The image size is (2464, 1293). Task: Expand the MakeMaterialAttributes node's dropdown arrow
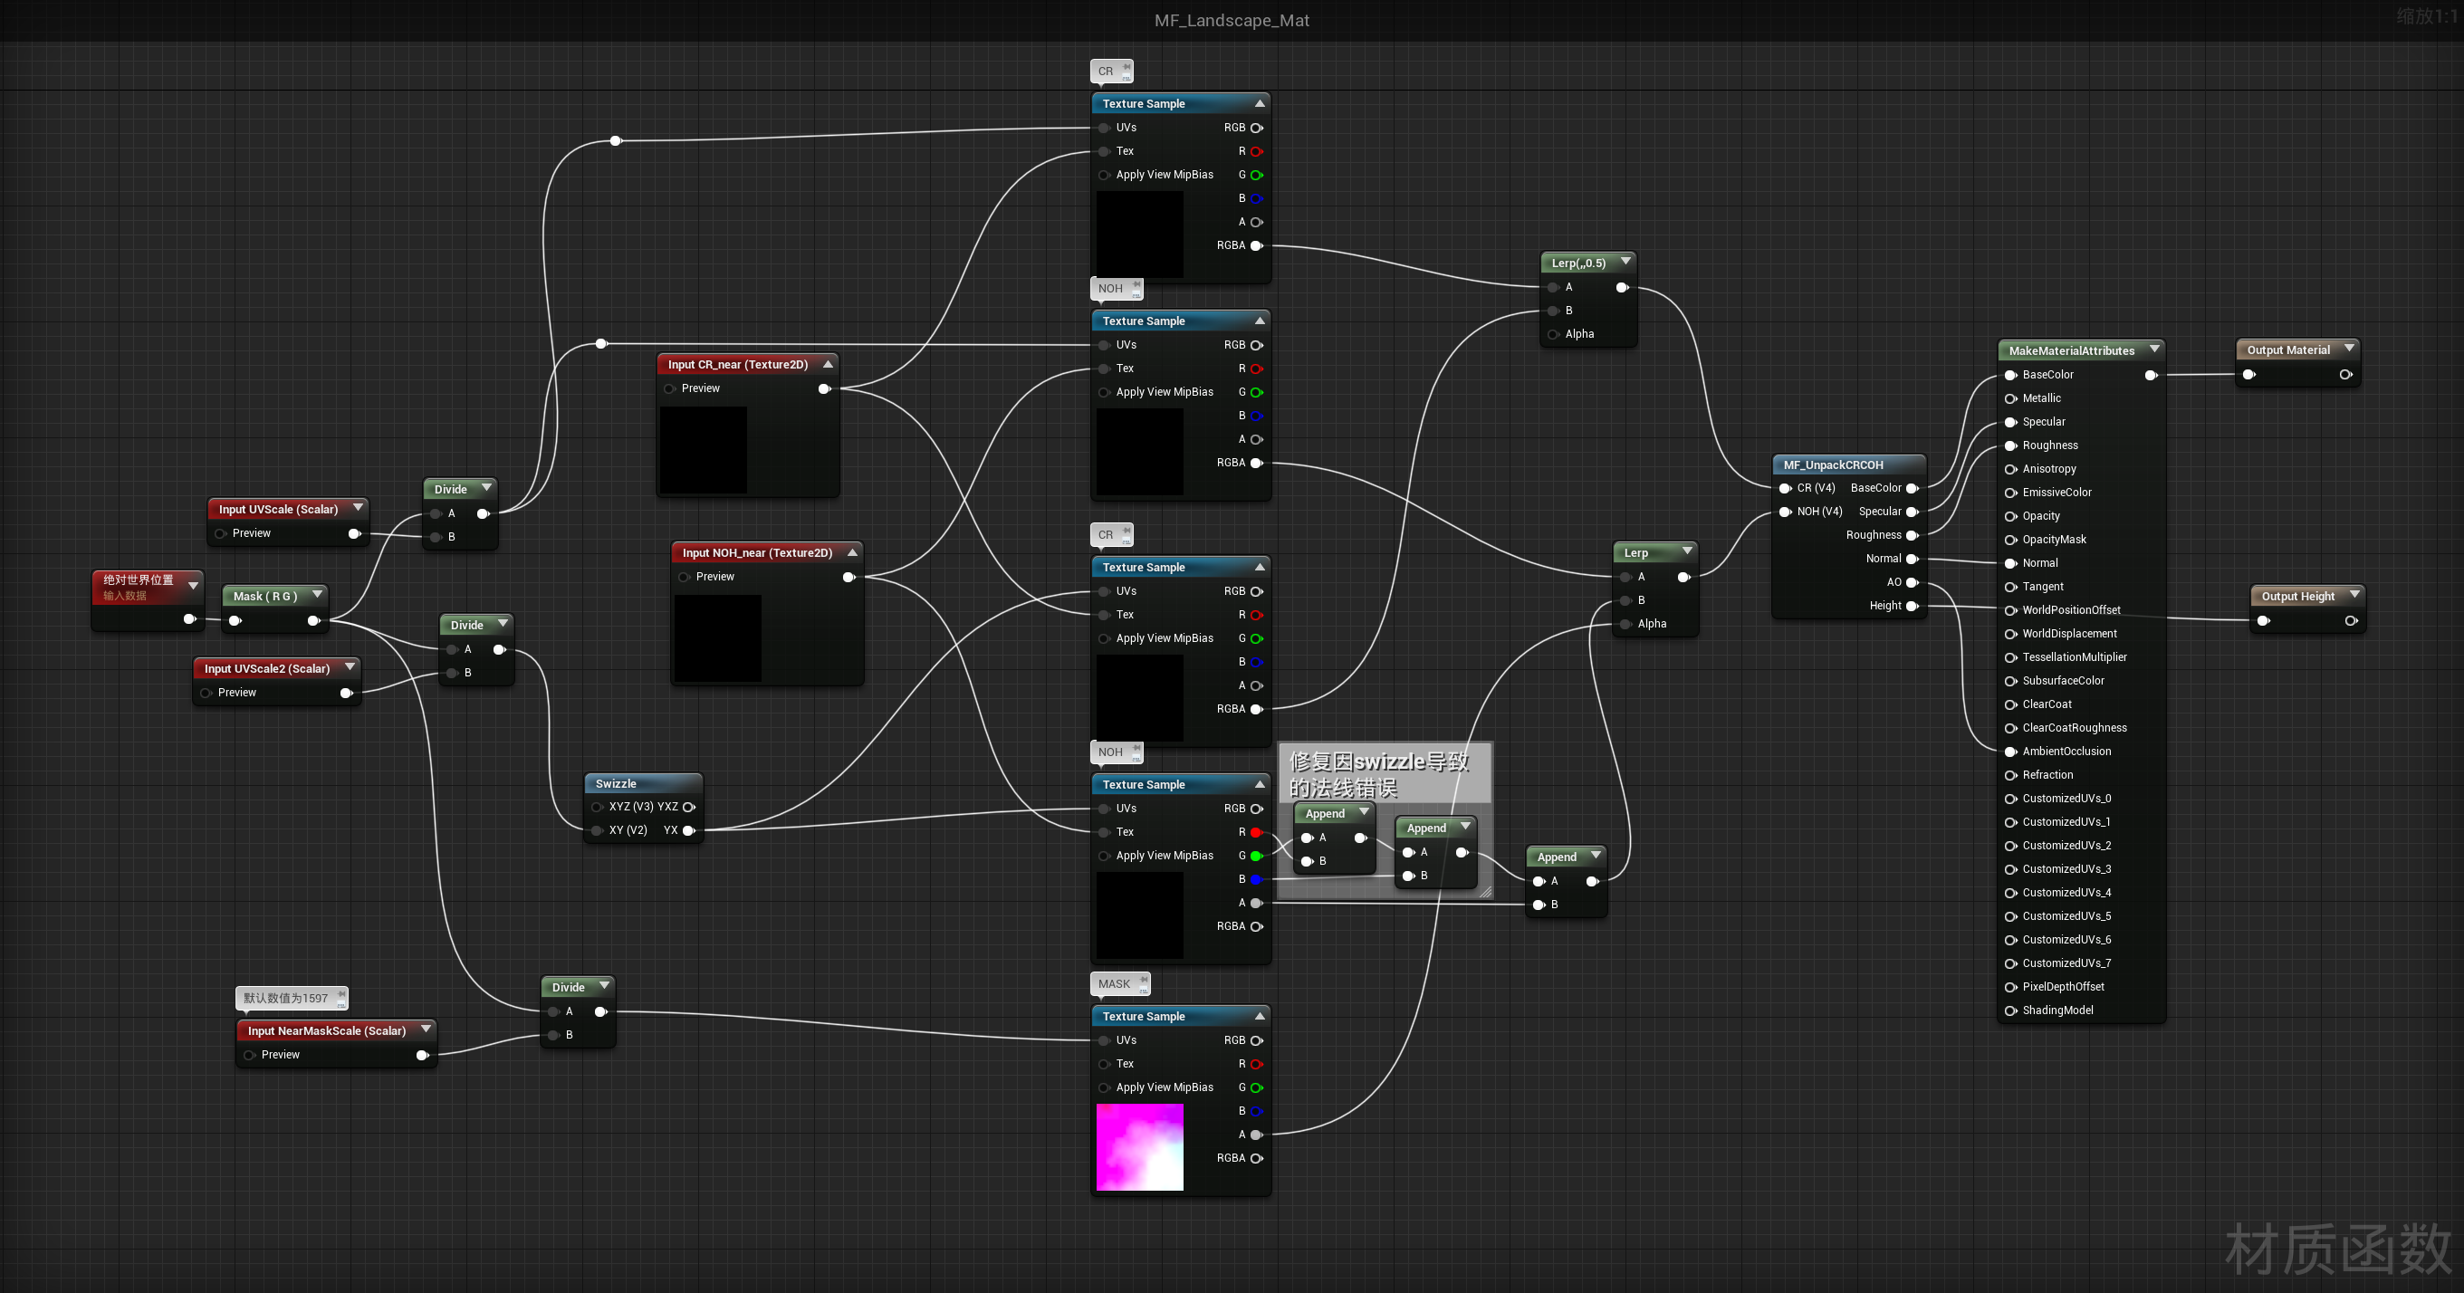coord(2154,350)
